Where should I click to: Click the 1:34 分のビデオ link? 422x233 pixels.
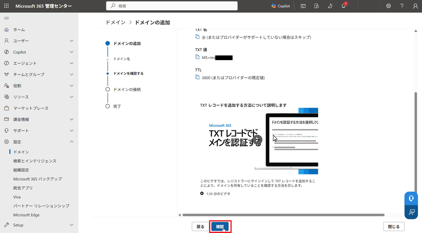click(218, 194)
